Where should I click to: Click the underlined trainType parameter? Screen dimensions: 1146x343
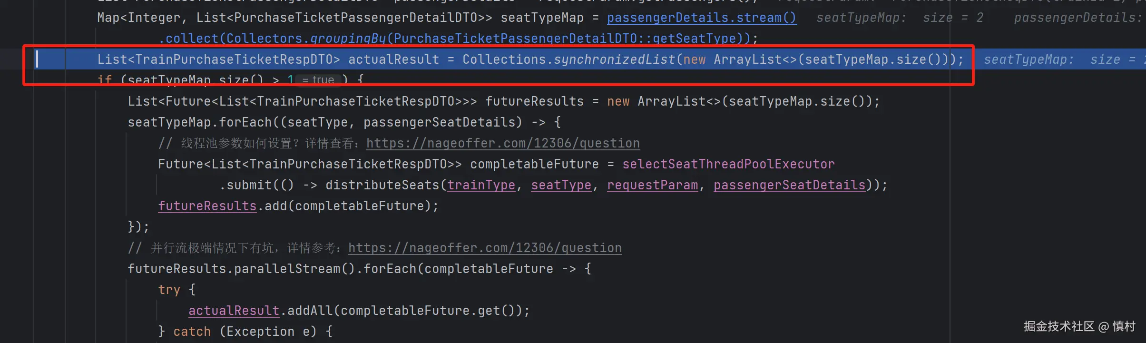(x=481, y=185)
